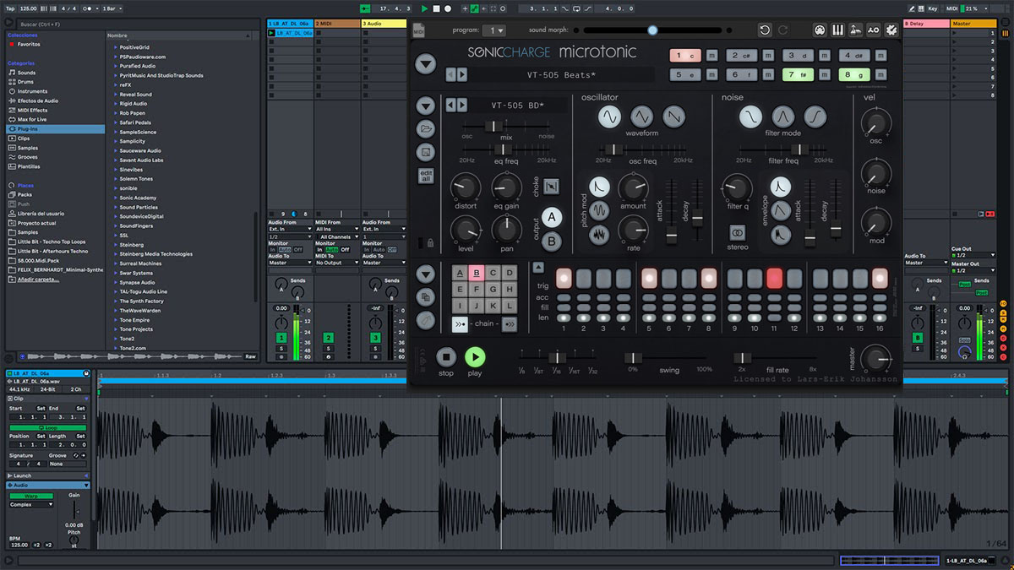This screenshot has width=1014, height=570.
Task: Click the save drum patch icon
Action: [x=426, y=153]
